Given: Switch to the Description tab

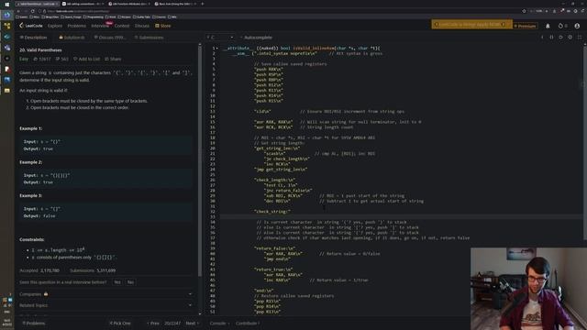Looking at the screenshot, I should 33,38.
